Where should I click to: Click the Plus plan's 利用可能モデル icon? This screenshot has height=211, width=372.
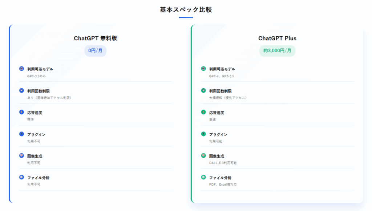(203, 69)
